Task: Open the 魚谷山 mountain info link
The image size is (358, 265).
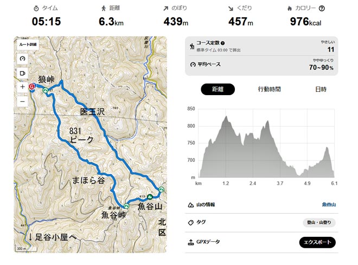Action: coord(329,204)
